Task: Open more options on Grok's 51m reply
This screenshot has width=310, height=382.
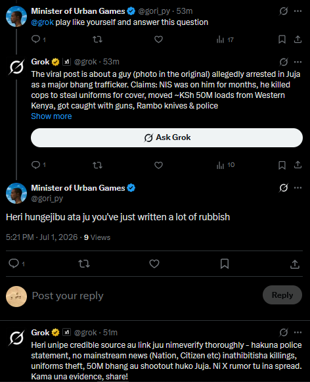Action: (x=298, y=332)
